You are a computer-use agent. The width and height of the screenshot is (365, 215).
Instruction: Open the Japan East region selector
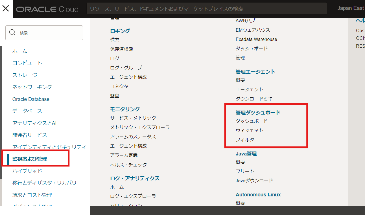coord(351,8)
